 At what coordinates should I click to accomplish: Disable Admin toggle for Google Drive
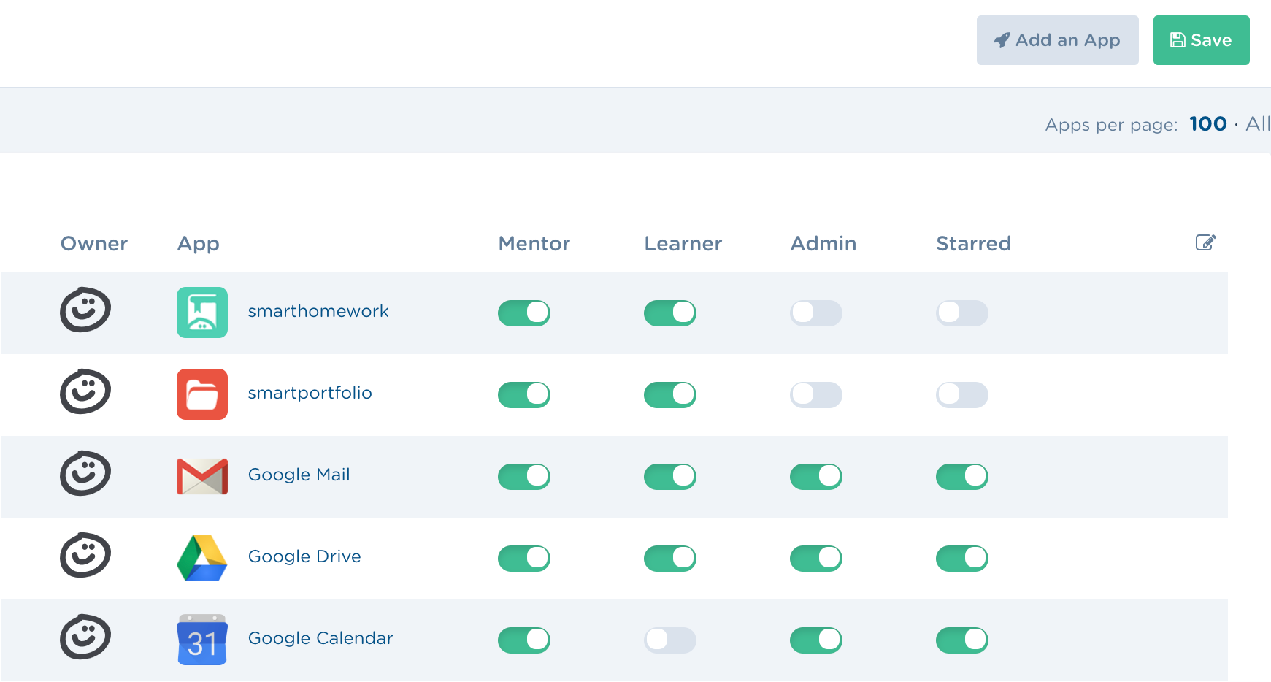815,558
